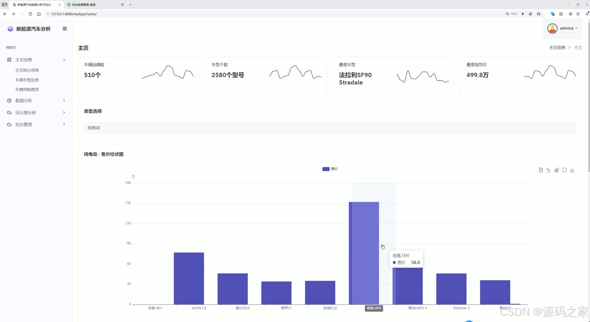This screenshot has height=322, width=590.
Task: Collapse sidebar with hamburger icon
Action: click(x=65, y=29)
